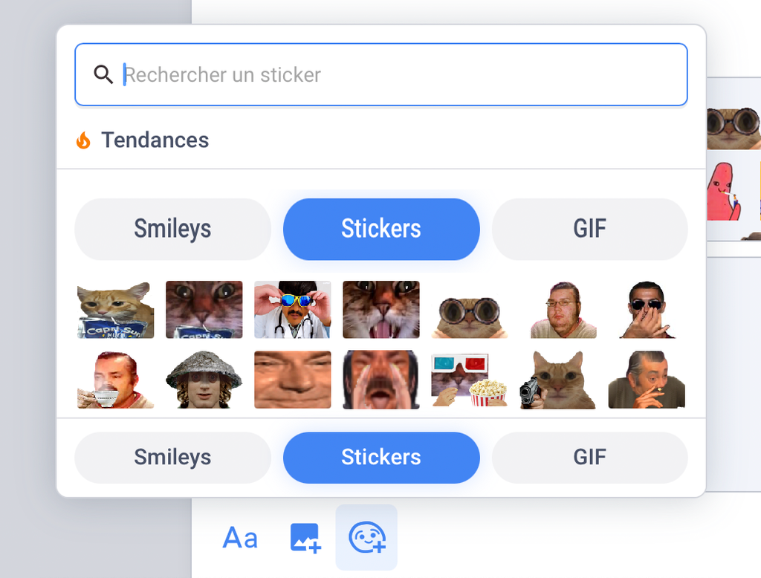The height and width of the screenshot is (578, 761).
Task: Select the top Stickers tab
Action: 381,229
